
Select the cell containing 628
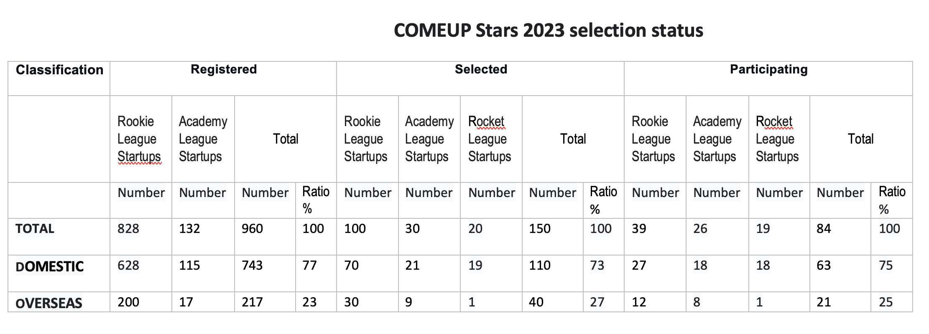click(128, 266)
